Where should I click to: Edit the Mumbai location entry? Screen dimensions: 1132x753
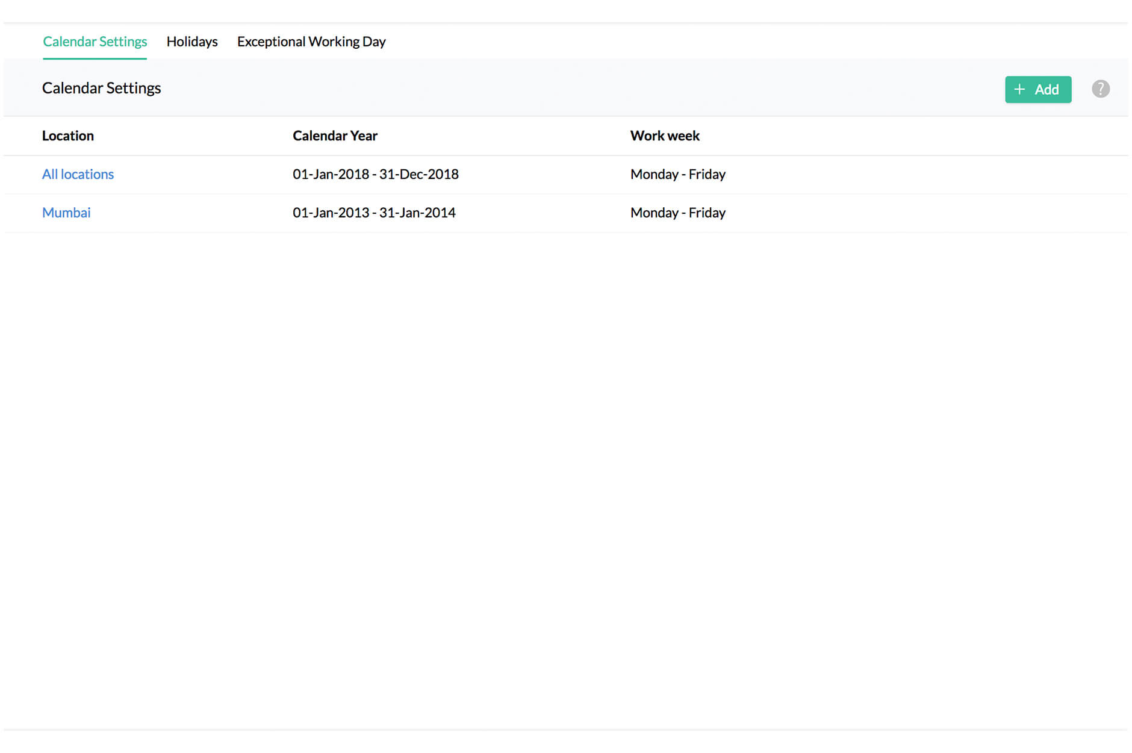coord(66,212)
